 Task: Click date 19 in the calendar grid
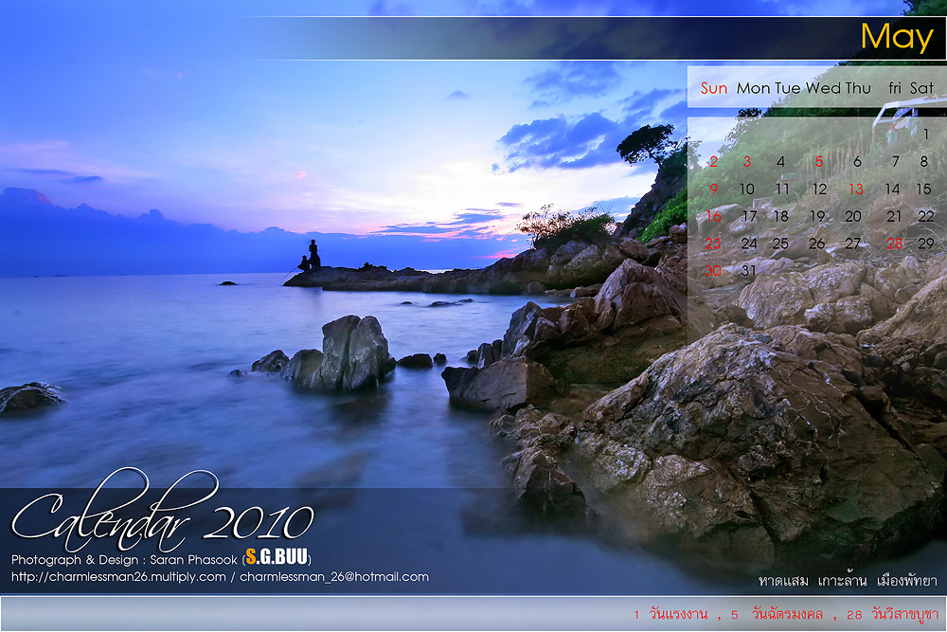pyautogui.click(x=817, y=216)
